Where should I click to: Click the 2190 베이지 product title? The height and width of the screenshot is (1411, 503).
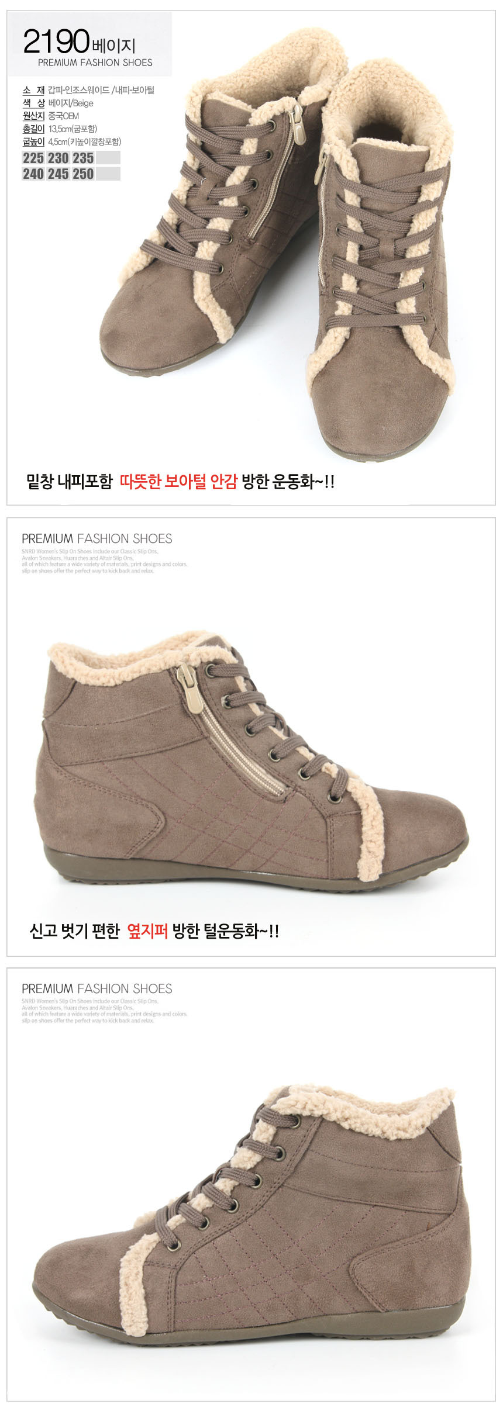pos(80,42)
